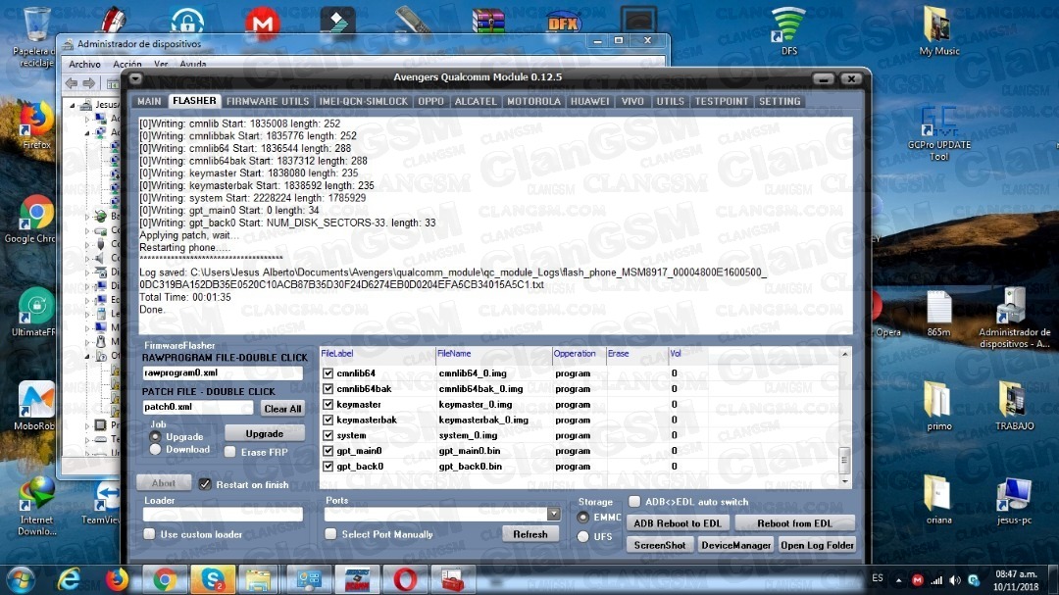Open TRABAJO folder on desktop
Viewport: 1059px width, 595px height.
tap(1014, 407)
